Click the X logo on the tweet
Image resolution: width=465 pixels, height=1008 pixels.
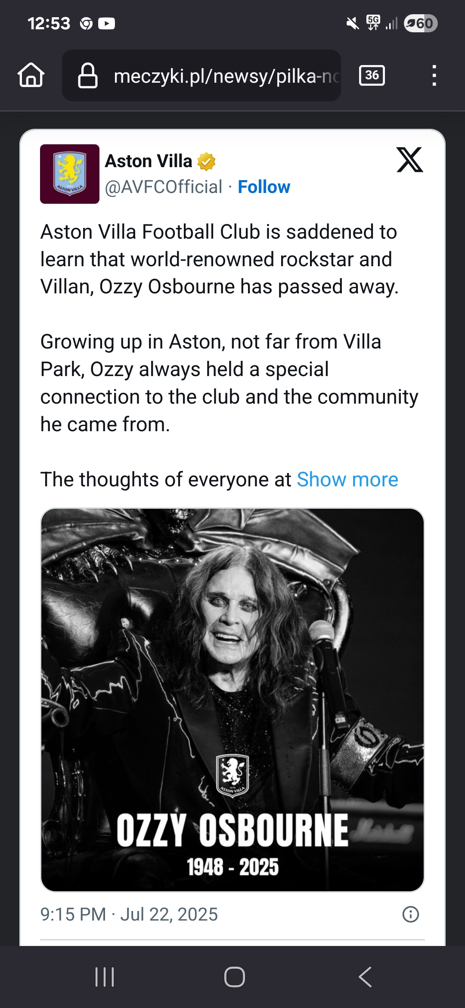coord(409,160)
